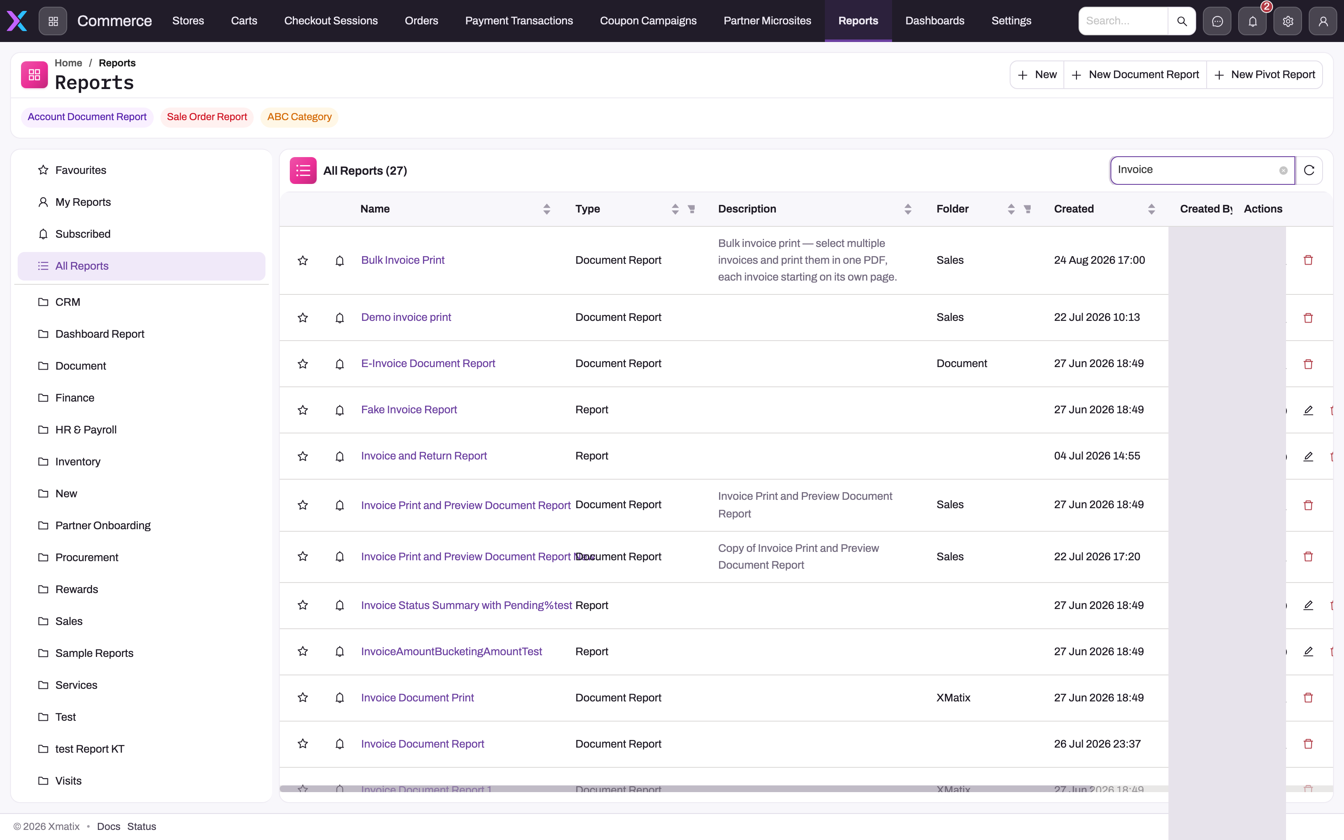This screenshot has width=1344, height=840.
Task: Open the settings gear icon
Action: tap(1288, 21)
